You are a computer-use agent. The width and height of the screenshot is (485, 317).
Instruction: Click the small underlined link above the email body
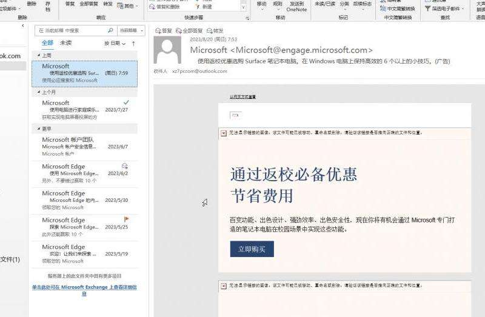click(243, 97)
